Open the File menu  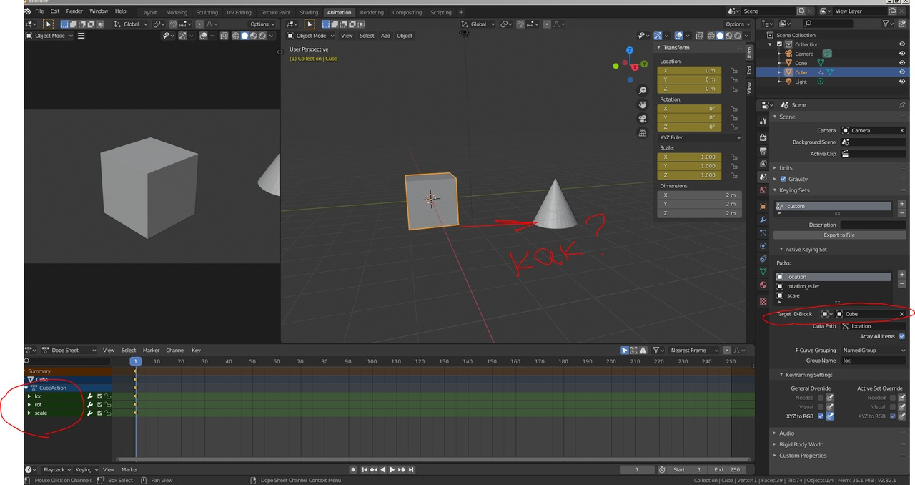tap(39, 11)
